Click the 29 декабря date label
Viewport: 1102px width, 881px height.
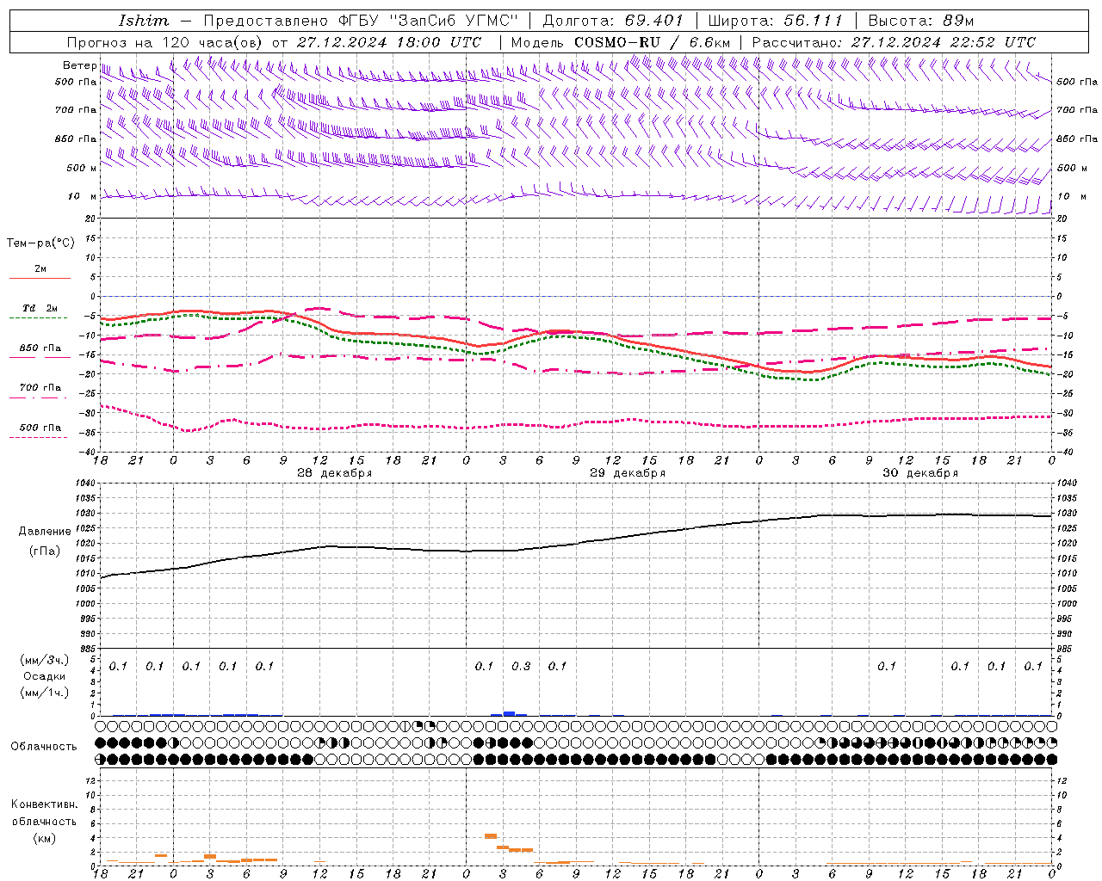pyautogui.click(x=627, y=473)
